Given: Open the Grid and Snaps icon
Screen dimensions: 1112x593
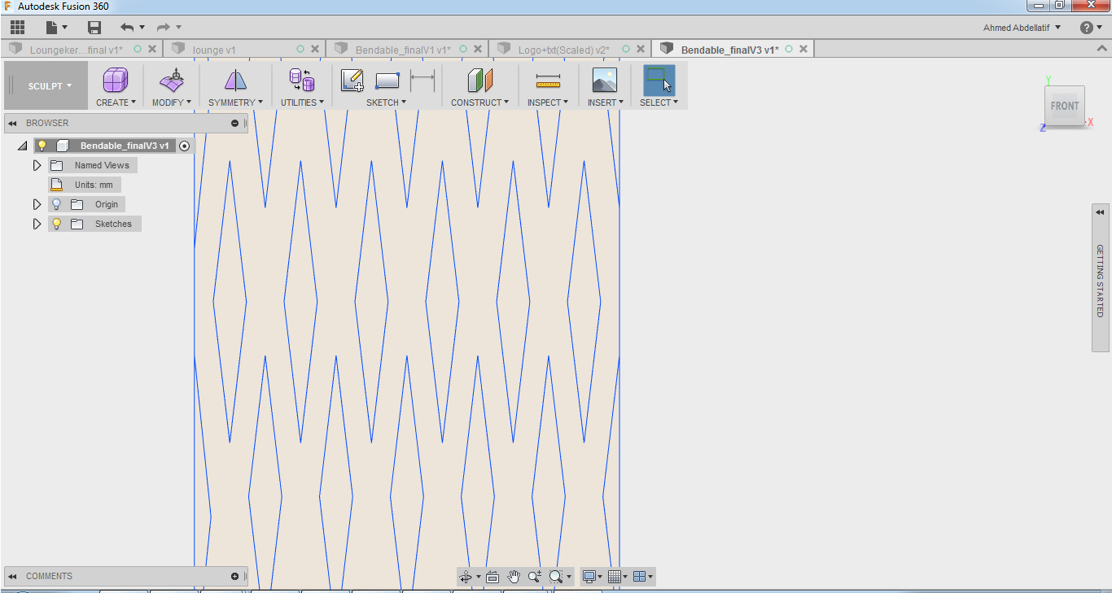Looking at the screenshot, I should tap(615, 577).
